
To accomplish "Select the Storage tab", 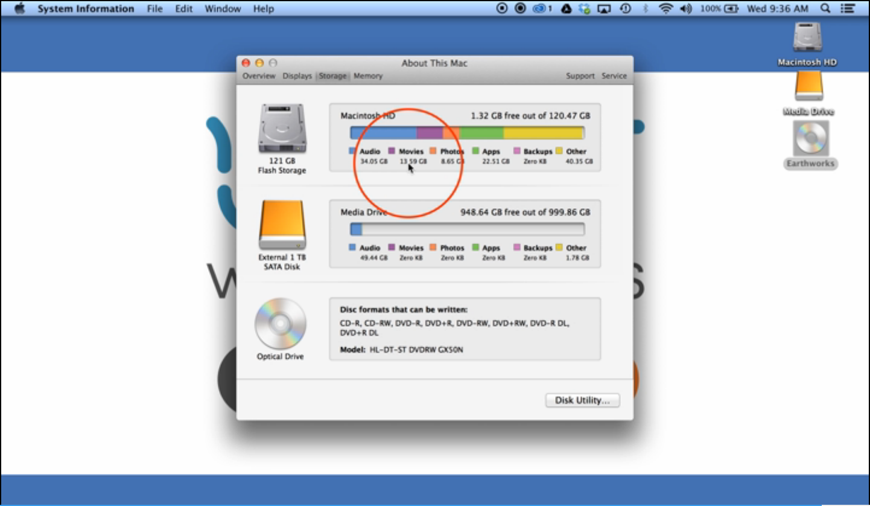I will 332,76.
